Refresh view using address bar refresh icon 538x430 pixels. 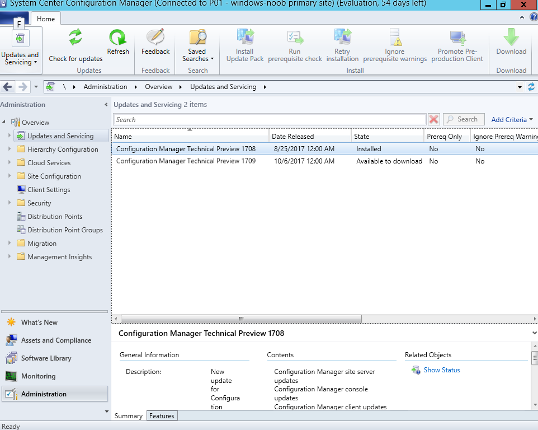click(x=531, y=87)
